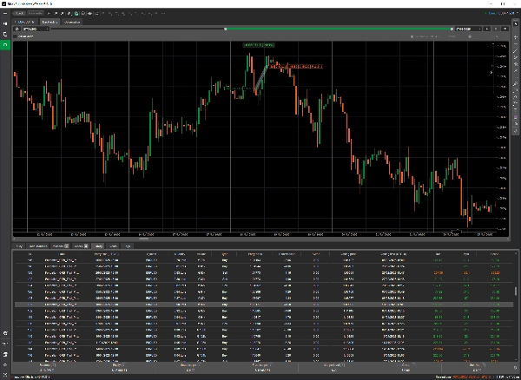Screen dimensions: 521x380
Task: Click the chart's horizontal scrollbar thumb
Action: click(143, 239)
